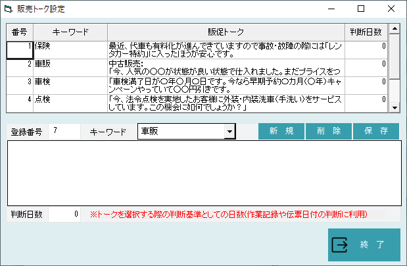Select row number 2 cell
Image resolution: width=407 pixels, height=266 pixels.
[x=20, y=68]
